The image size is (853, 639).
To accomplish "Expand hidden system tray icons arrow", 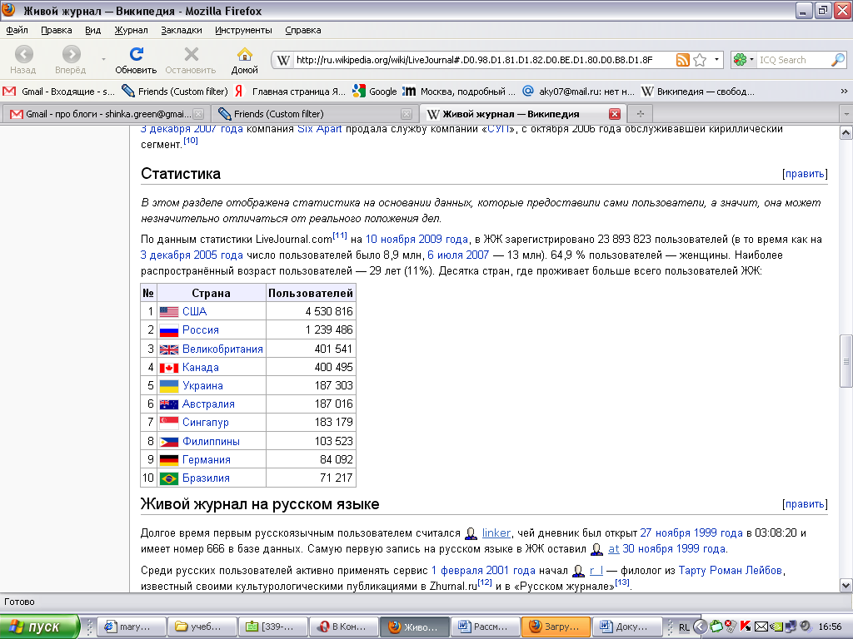I will pyautogui.click(x=700, y=627).
